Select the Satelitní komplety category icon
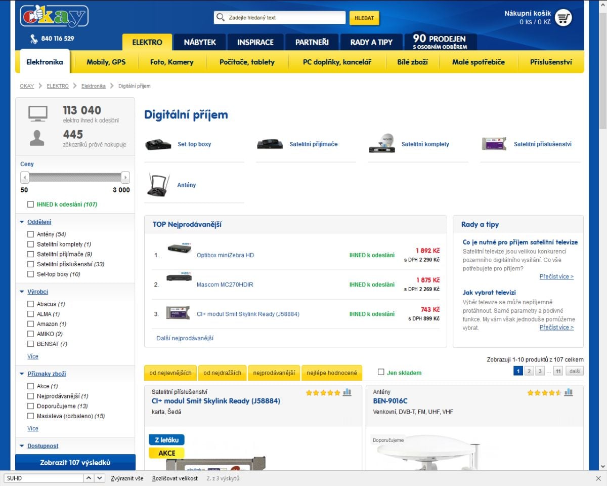This screenshot has height=486, width=607. [382, 144]
